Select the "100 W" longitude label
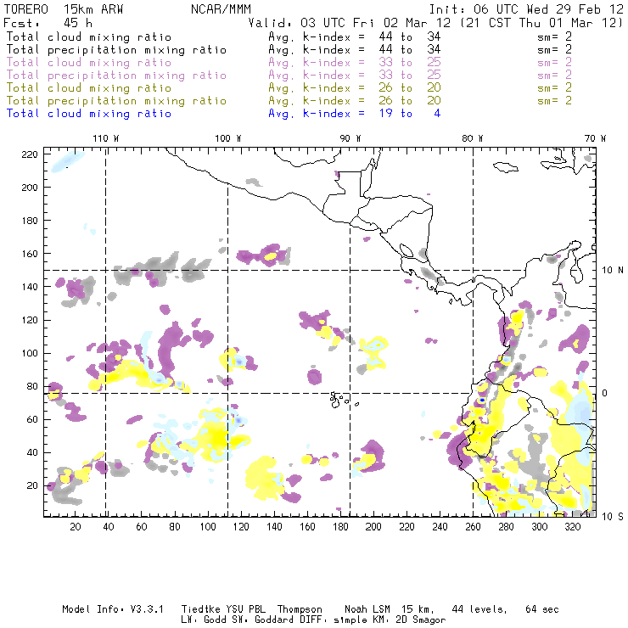 click(x=228, y=138)
